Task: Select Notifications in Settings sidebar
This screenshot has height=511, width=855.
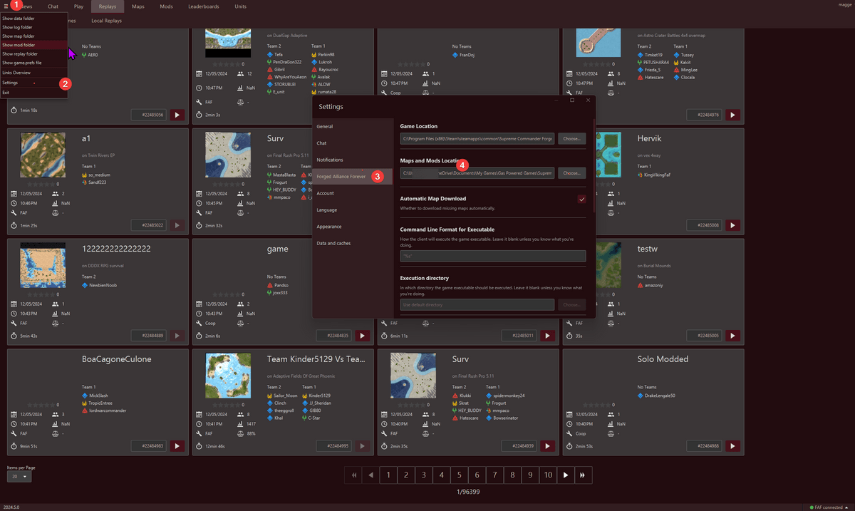Action: coord(353,160)
